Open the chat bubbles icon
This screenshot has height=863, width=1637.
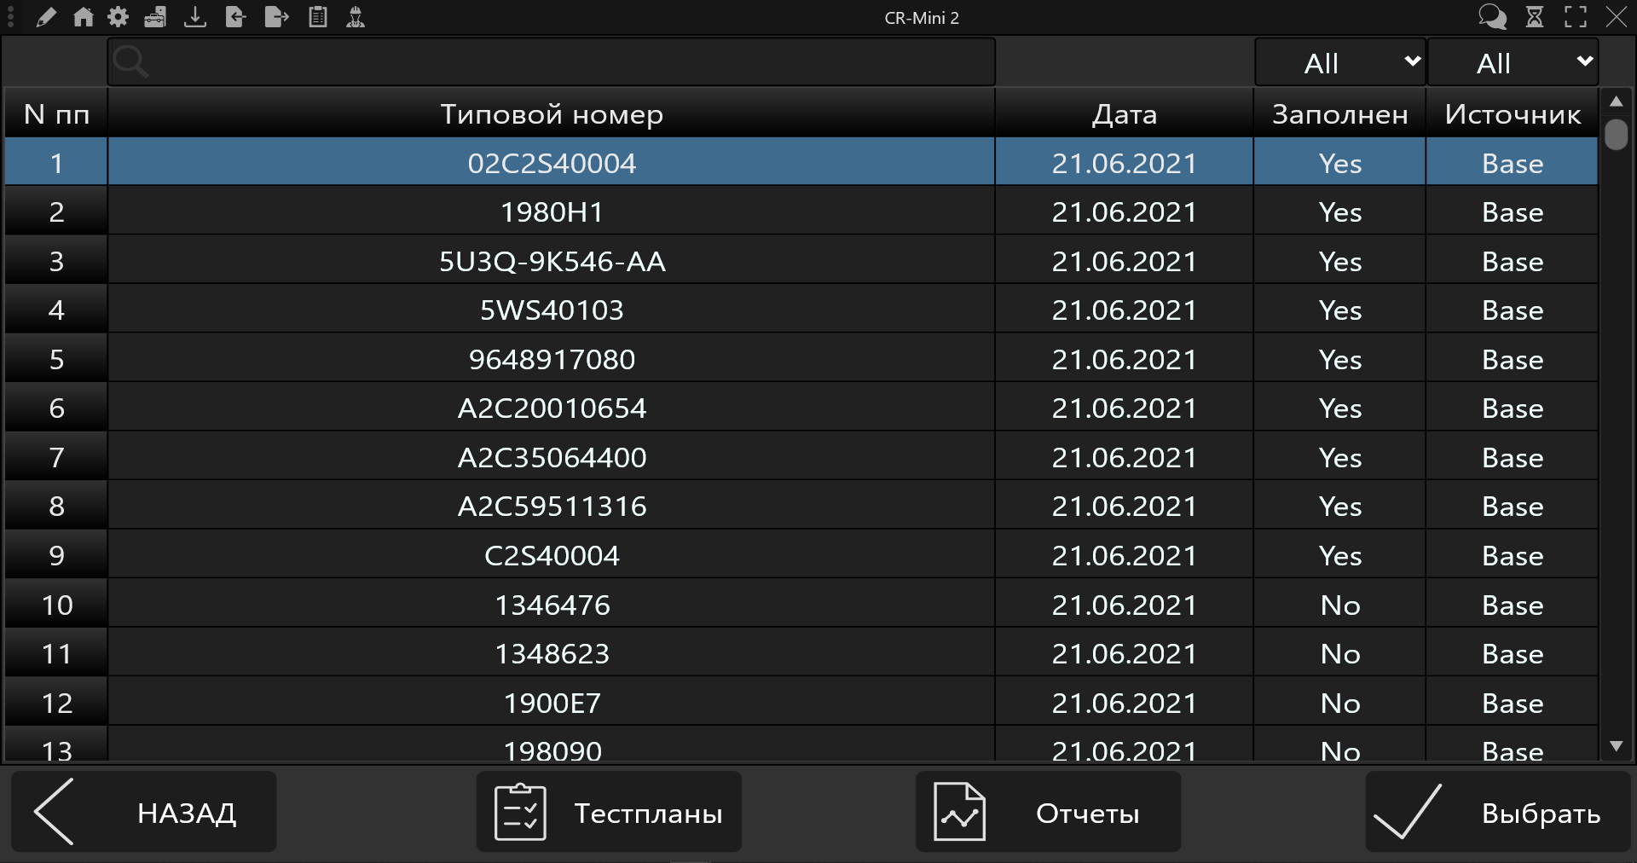pos(1492,17)
